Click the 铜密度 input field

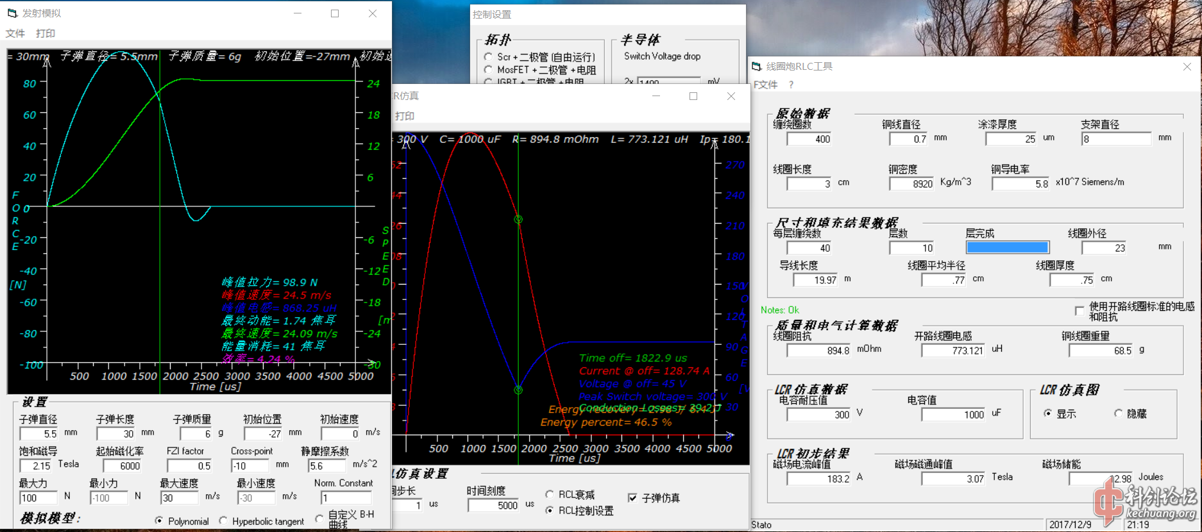(911, 184)
